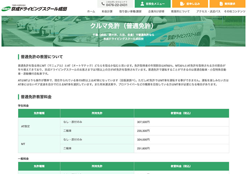This screenshot has height=174, width=247.
Task: Click the price 251,800円
Action: (x=143, y=148)
